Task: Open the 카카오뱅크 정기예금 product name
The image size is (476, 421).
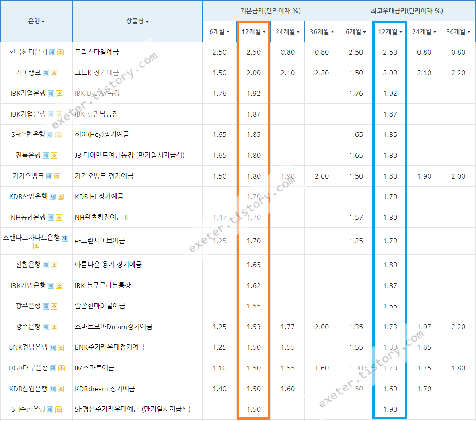Action: (104, 176)
